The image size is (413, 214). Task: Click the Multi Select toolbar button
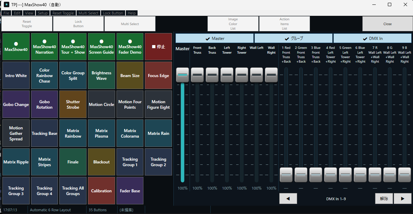tap(130, 24)
